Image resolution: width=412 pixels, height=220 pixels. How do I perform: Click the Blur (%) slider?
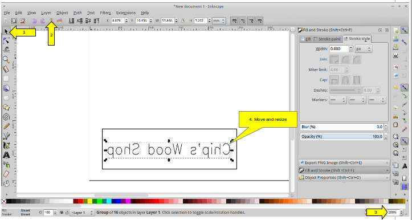coord(342,127)
